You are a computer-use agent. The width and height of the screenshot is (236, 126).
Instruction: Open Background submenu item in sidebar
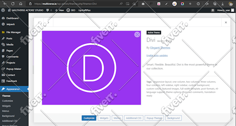click(8, 116)
